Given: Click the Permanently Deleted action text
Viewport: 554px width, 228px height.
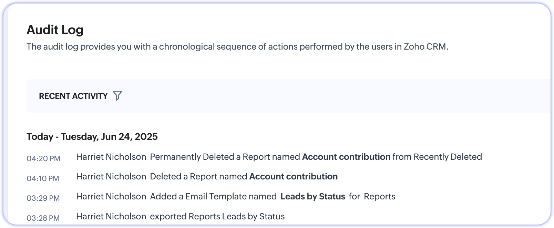Looking at the screenshot, I should click(192, 157).
